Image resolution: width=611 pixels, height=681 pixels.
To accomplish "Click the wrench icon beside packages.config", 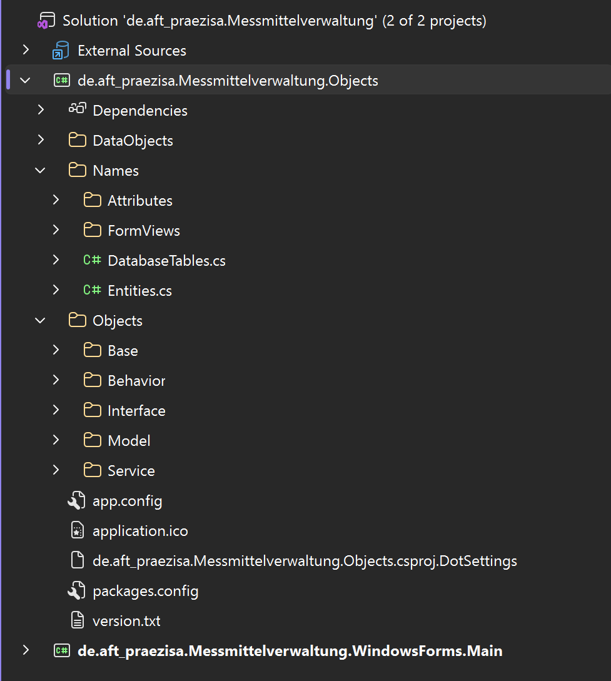I will click(x=77, y=591).
